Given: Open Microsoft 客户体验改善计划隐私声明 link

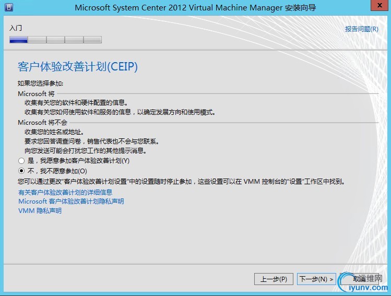Looking at the screenshot, I should coord(71,201).
